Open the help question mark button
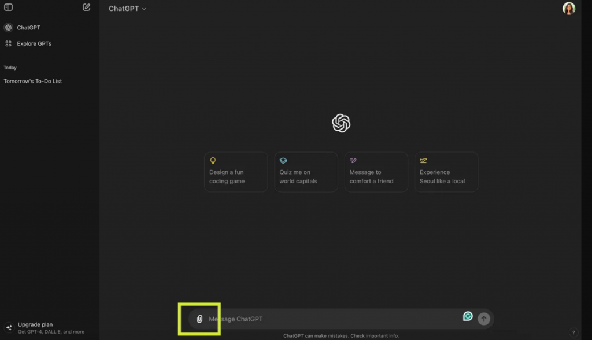 point(573,332)
